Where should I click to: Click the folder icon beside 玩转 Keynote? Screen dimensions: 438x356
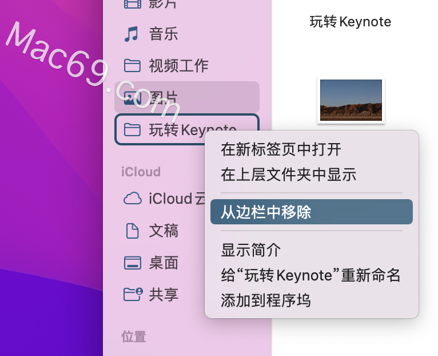point(132,130)
